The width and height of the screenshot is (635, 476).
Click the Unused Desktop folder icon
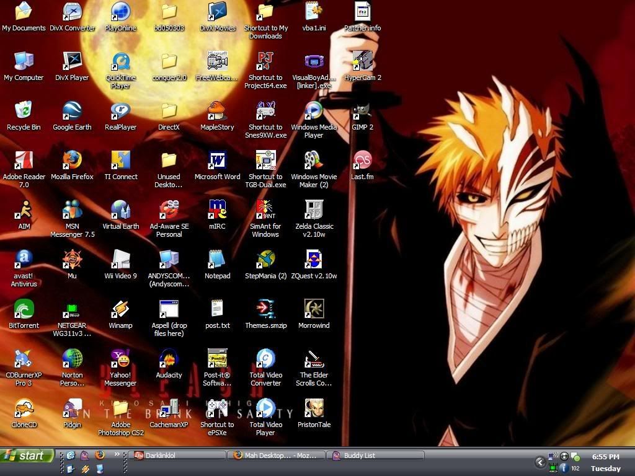pyautogui.click(x=169, y=170)
